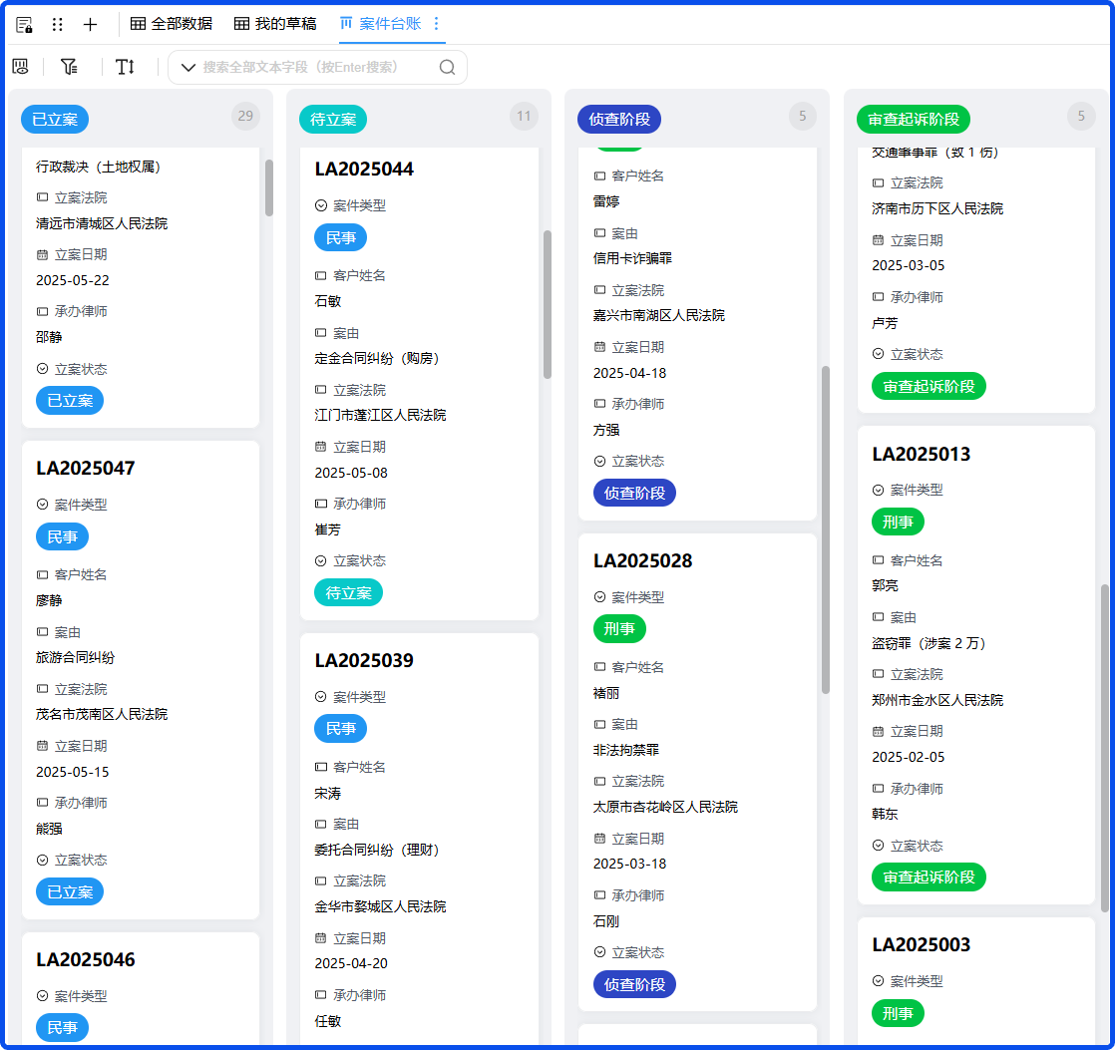Click the locked form permissions icon
This screenshot has height=1050, width=1115.
[24, 24]
